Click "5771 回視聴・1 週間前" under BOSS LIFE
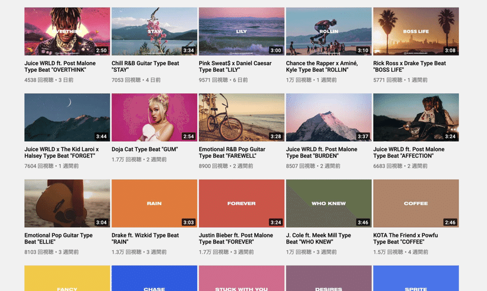 401,80
